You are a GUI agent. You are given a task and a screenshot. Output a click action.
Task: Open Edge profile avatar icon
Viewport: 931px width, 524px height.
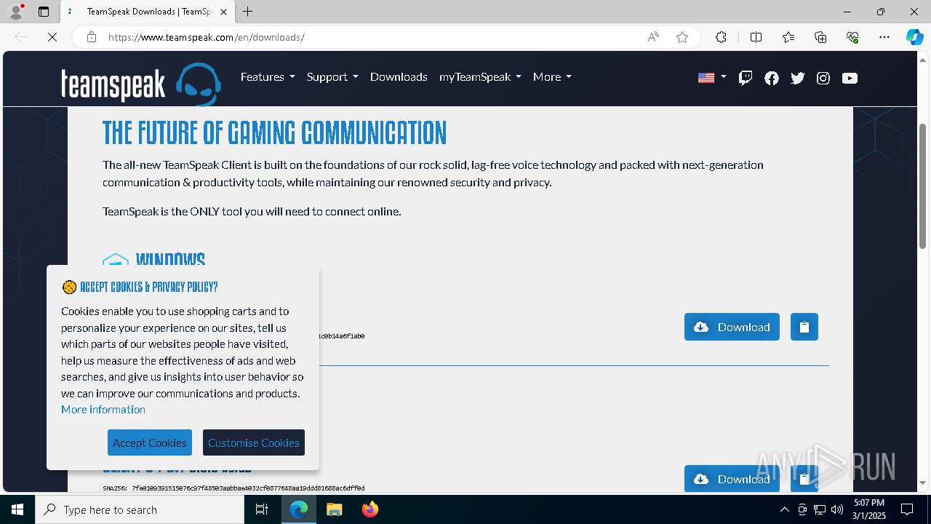[x=16, y=12]
